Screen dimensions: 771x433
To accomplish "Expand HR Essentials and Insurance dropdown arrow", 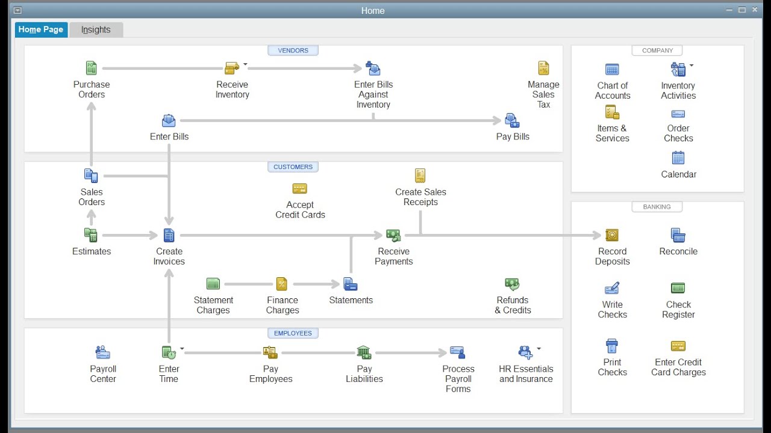I will (x=538, y=348).
